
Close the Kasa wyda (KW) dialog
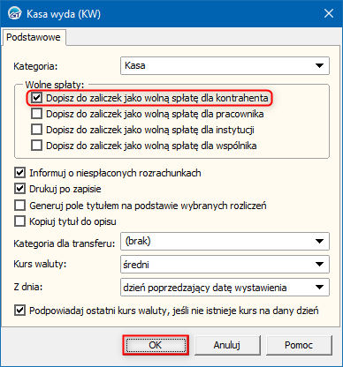click(329, 13)
